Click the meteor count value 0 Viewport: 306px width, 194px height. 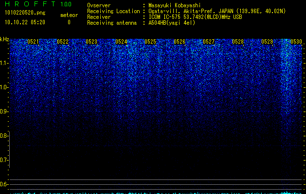(x=69, y=23)
